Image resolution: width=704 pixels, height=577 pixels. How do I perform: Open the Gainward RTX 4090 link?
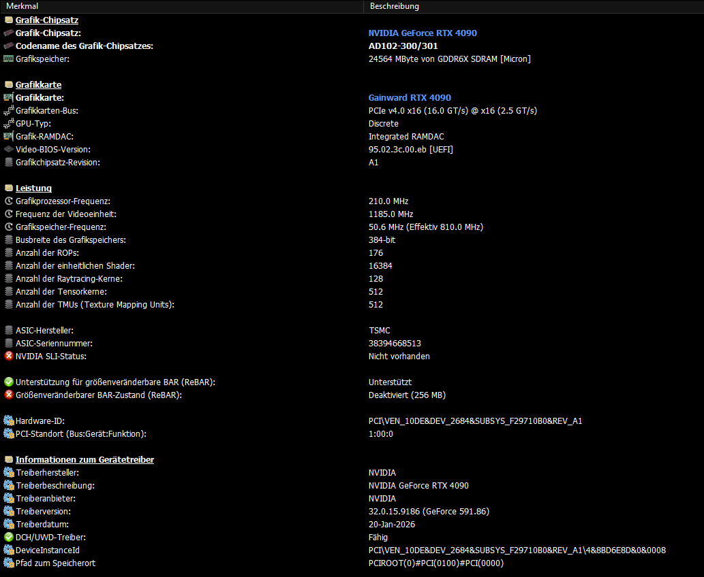pyautogui.click(x=410, y=97)
